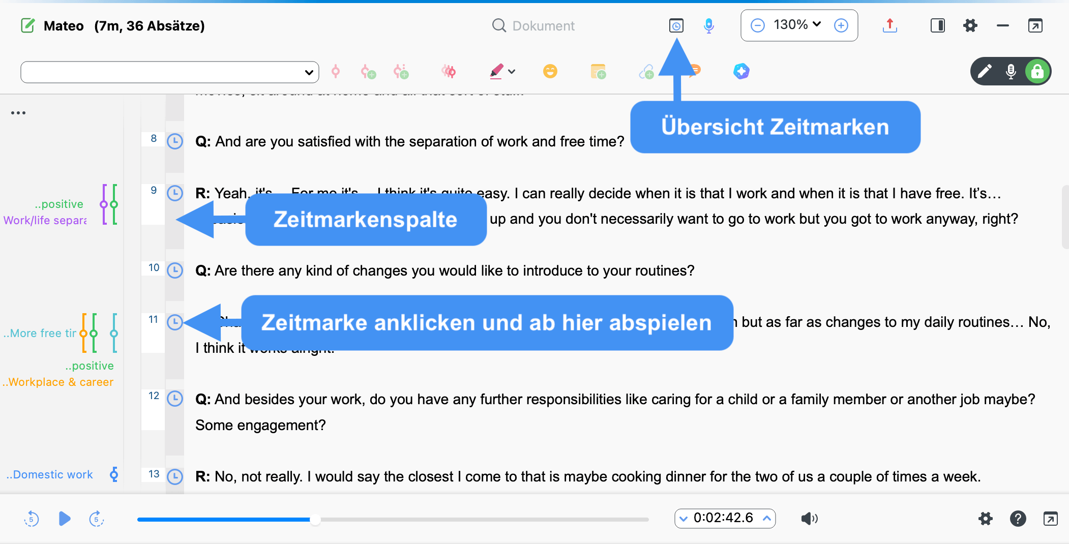The height and width of the screenshot is (544, 1069).
Task: Click the timestamp clock of paragraph 13
Action: (x=175, y=476)
